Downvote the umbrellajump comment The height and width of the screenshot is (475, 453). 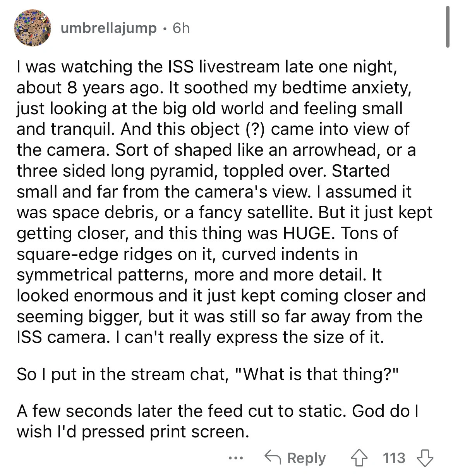coord(425,458)
